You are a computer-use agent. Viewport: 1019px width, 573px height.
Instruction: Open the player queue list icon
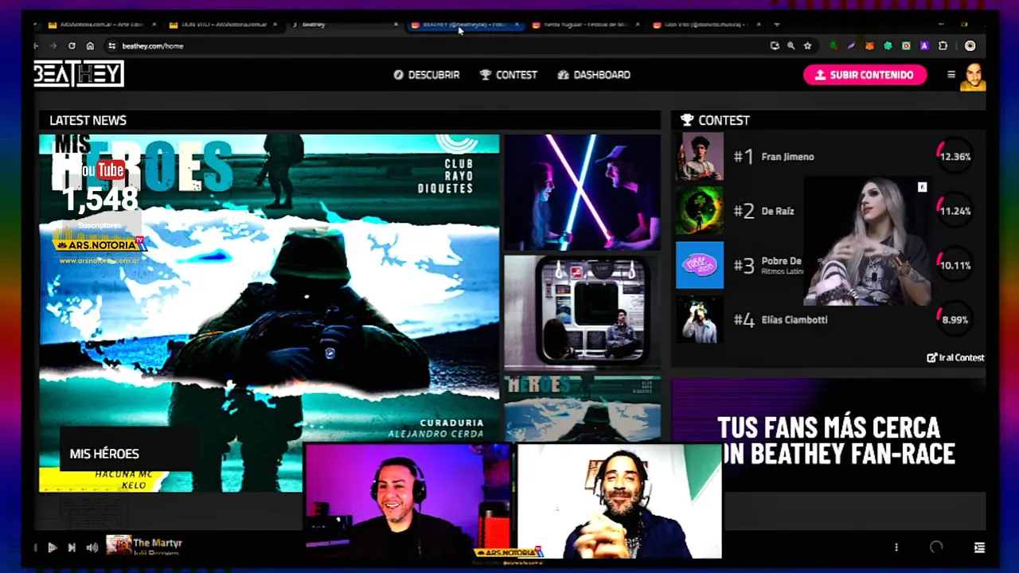tap(979, 548)
